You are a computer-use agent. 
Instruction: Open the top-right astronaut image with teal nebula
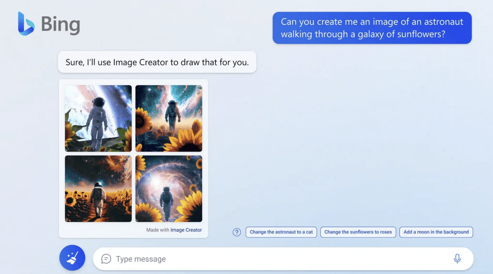(x=169, y=118)
